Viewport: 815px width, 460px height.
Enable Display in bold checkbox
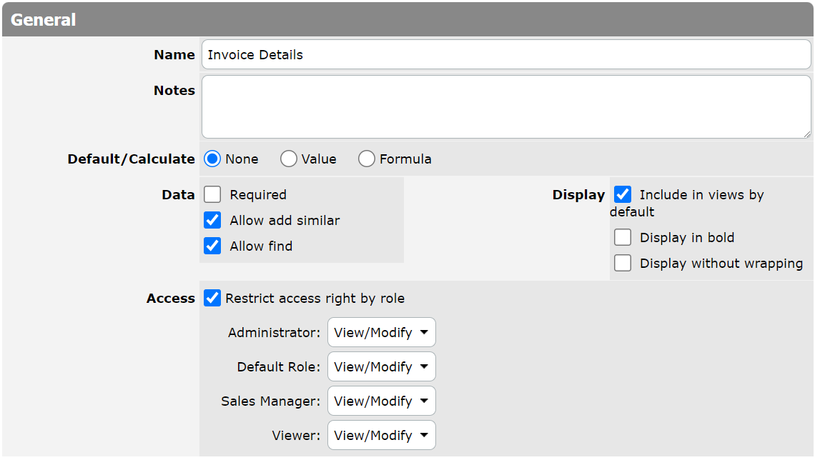(623, 237)
